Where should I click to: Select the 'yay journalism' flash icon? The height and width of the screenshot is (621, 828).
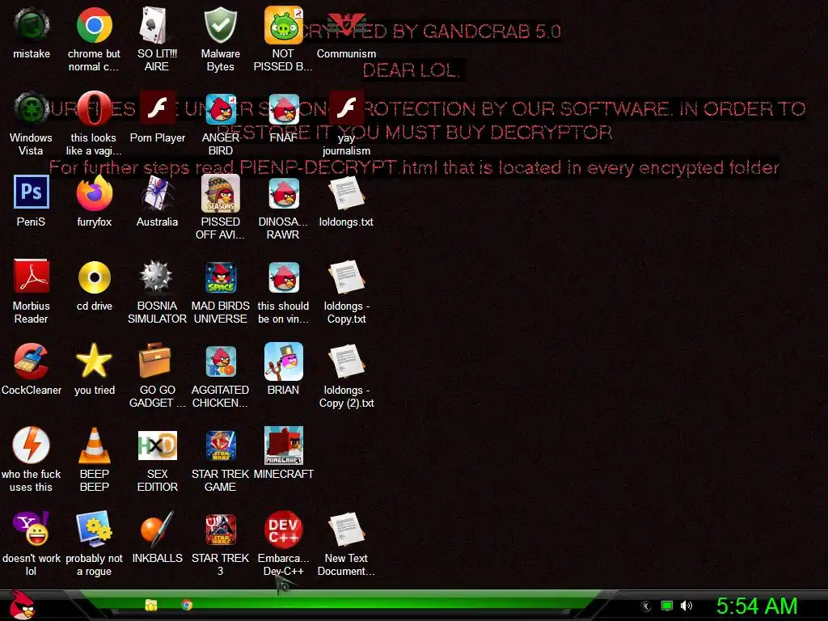coord(346,109)
